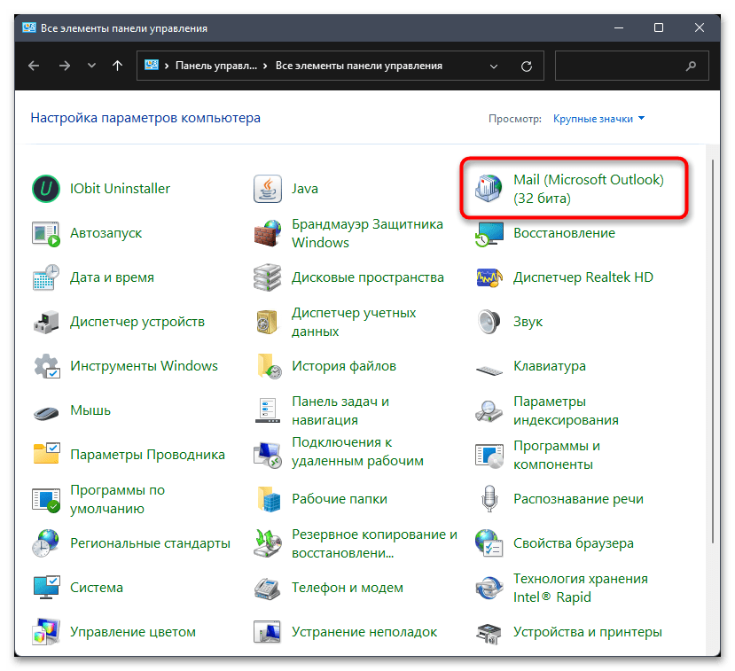Screen dimensions: 735x671
Task: Open the Программы по умолчанию icon
Action: click(x=45, y=499)
